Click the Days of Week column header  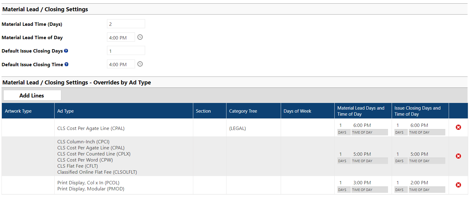[297, 111]
